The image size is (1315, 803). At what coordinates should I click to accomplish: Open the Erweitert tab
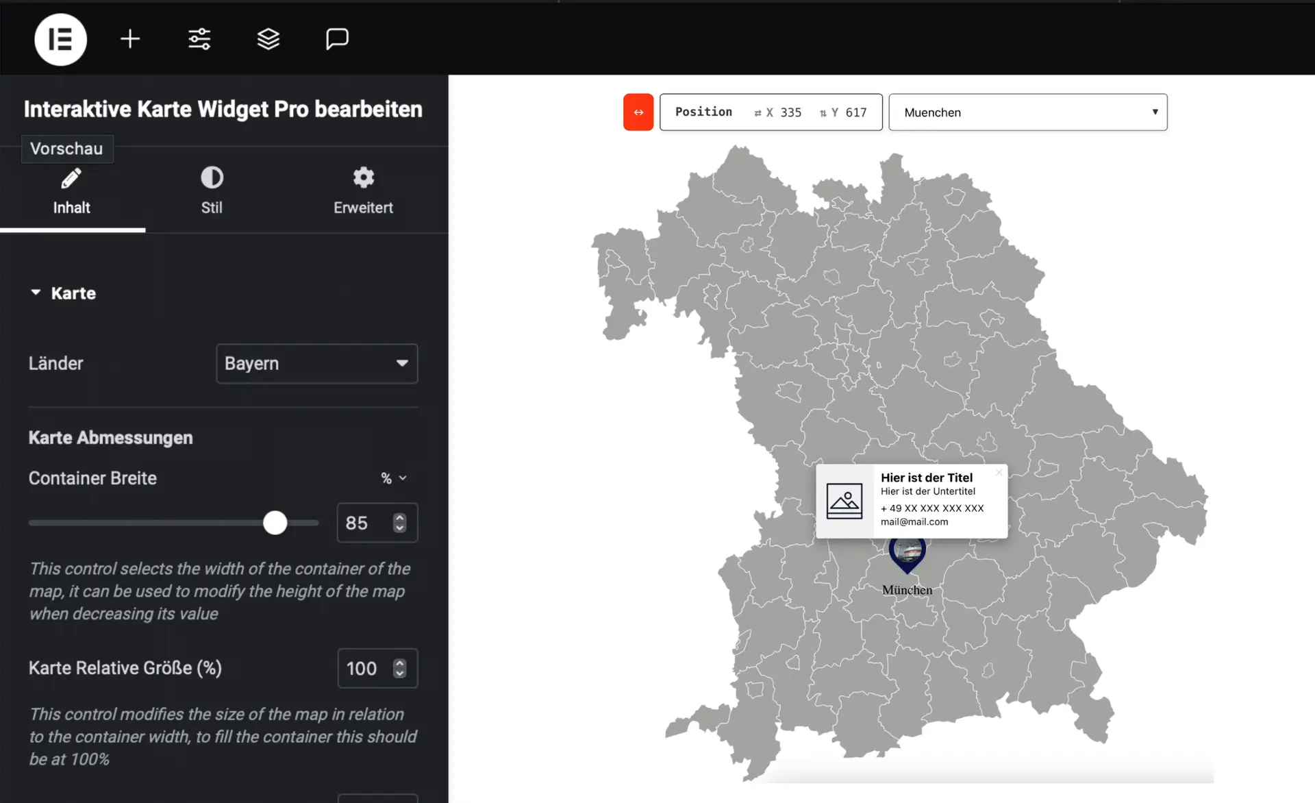(x=363, y=192)
